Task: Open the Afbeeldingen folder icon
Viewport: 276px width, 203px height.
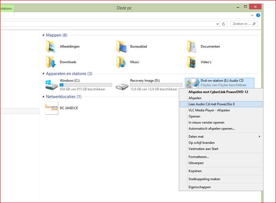Action: tap(51, 47)
